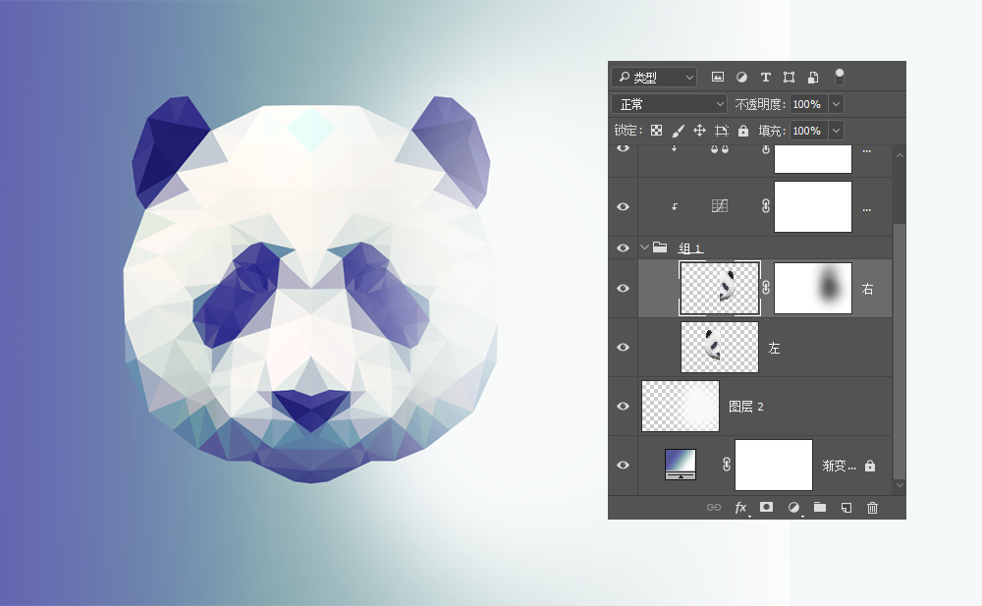Image resolution: width=982 pixels, height=606 pixels.
Task: Open the fx layer style menu
Action: pos(740,508)
